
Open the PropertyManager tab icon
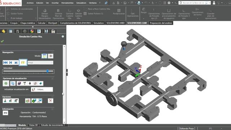10,31
